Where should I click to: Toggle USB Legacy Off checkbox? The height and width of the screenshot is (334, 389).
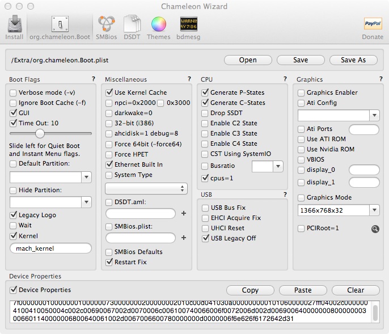pos(205,238)
